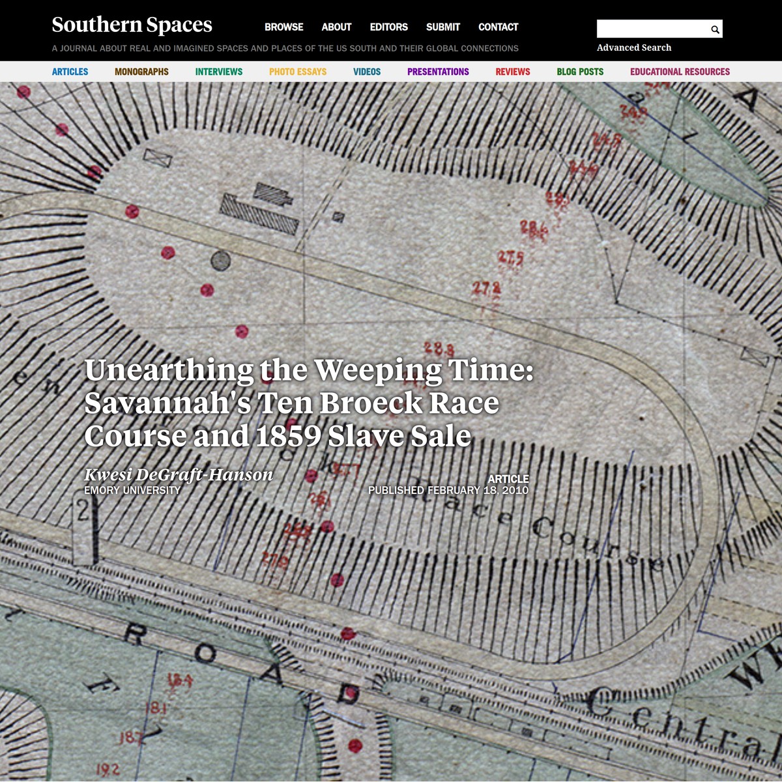Visit the Blog Posts section
The width and height of the screenshot is (782, 782).
click(x=580, y=72)
